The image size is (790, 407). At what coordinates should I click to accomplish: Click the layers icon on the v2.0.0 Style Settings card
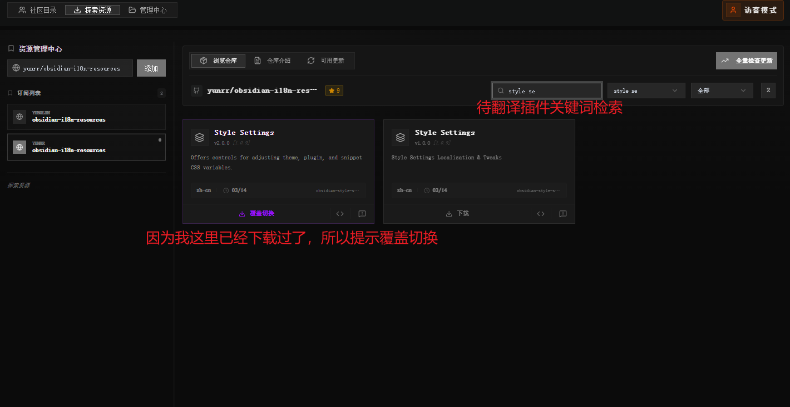tap(200, 137)
